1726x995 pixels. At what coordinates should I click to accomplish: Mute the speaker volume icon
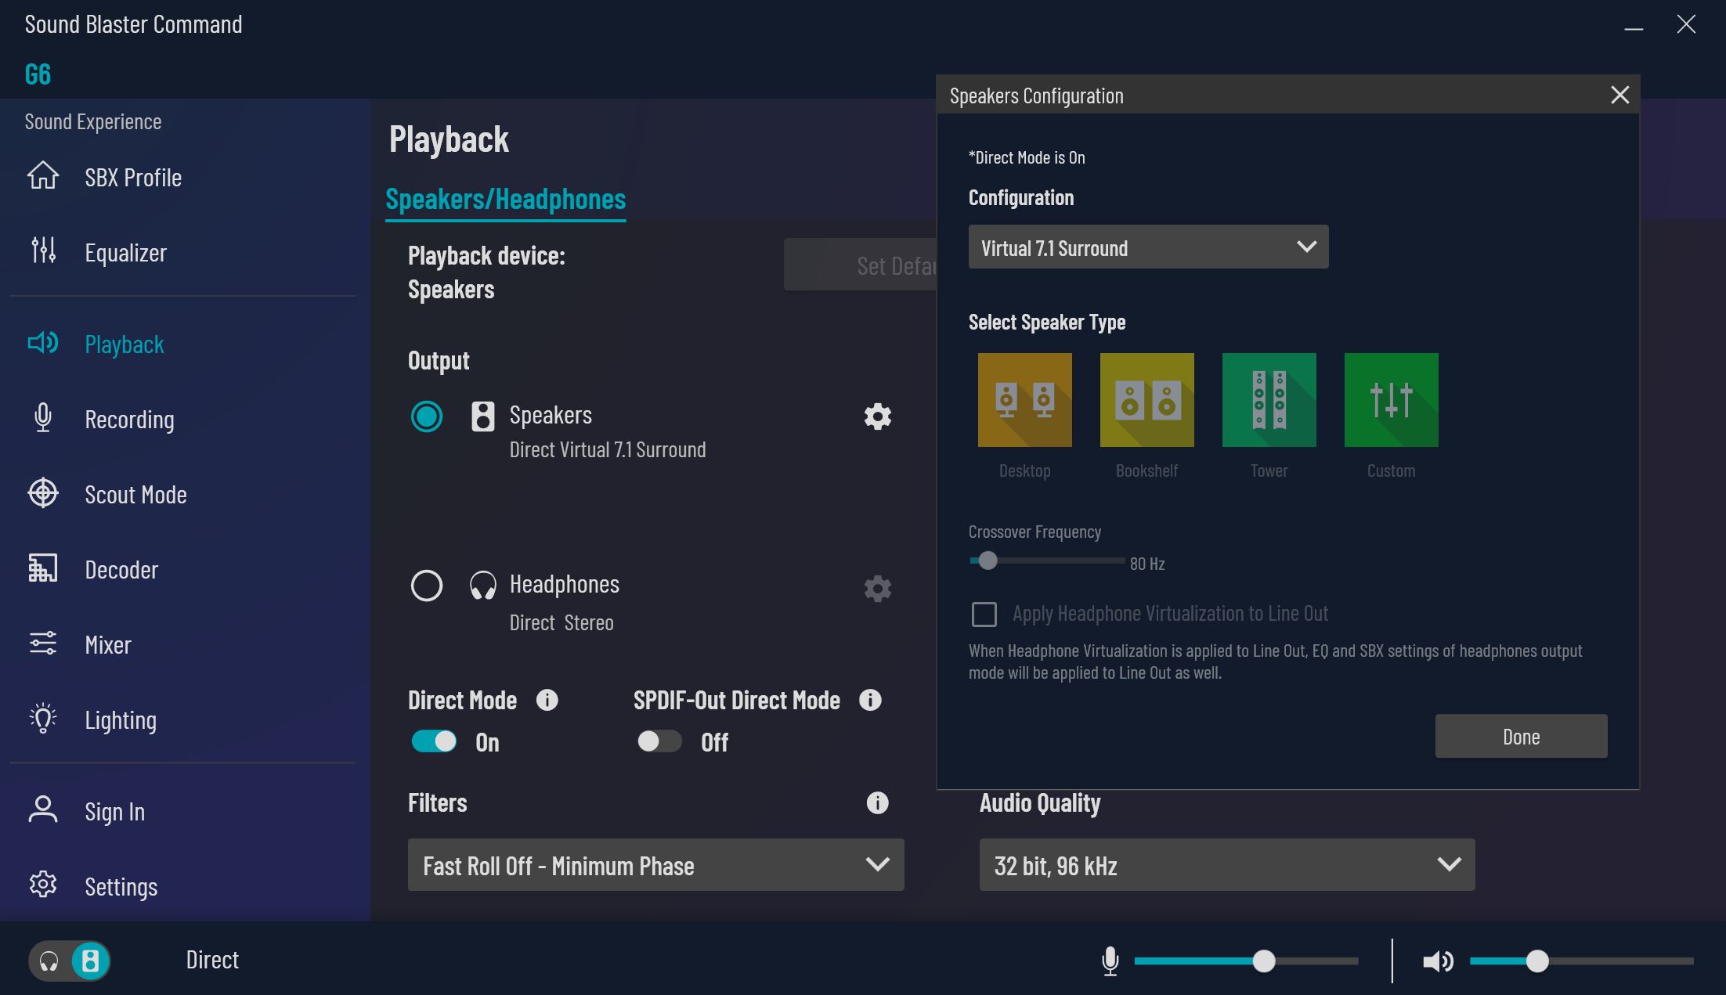(x=1437, y=961)
